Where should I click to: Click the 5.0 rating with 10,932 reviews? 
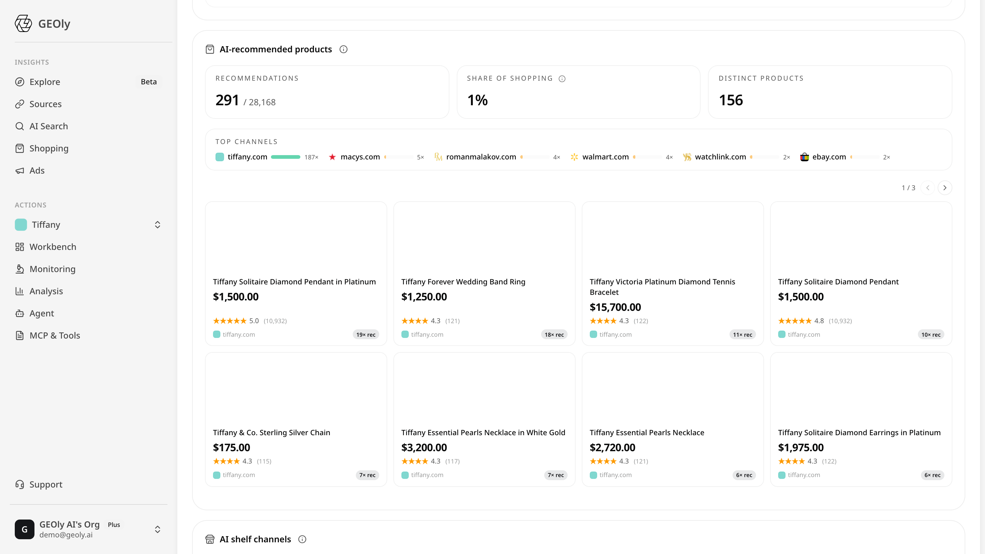[x=250, y=321]
